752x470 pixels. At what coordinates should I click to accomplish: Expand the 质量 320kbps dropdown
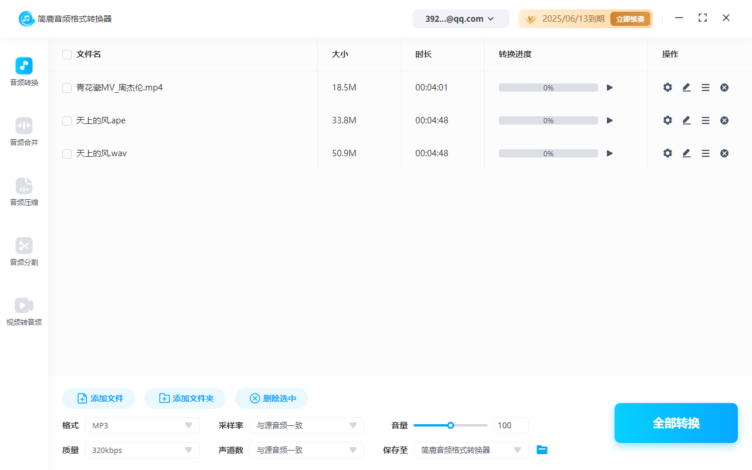pyautogui.click(x=142, y=449)
